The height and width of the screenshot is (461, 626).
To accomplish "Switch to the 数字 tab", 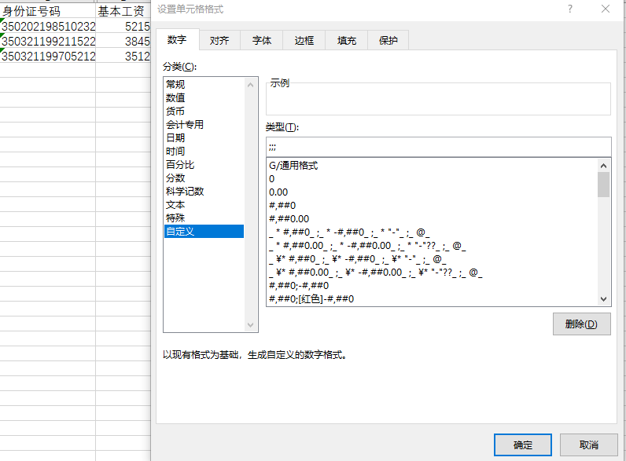I will [x=177, y=40].
